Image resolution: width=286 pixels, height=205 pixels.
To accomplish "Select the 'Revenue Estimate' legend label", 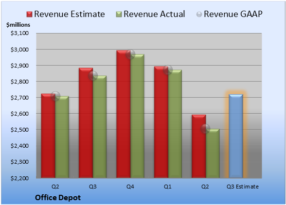I will point(70,14).
